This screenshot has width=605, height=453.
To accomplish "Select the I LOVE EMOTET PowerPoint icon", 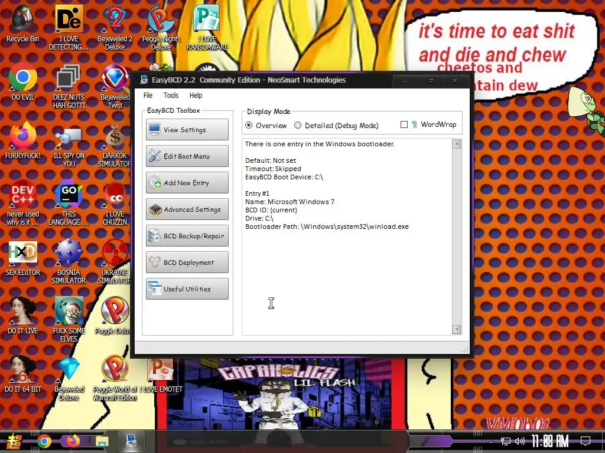I will pos(161,376).
